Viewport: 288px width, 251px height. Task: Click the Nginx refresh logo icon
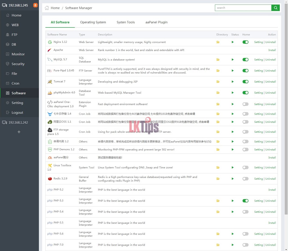(50, 42)
